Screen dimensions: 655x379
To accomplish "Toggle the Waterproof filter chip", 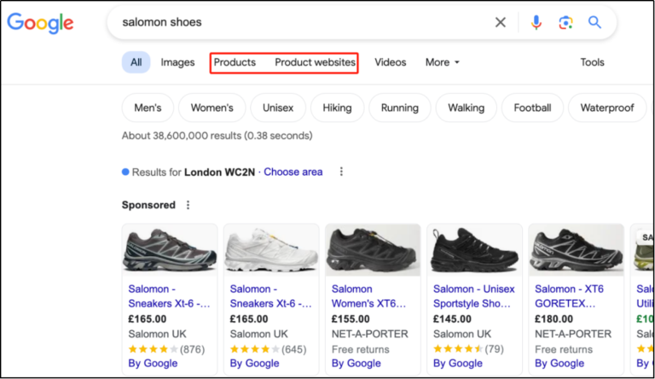I will (x=606, y=108).
